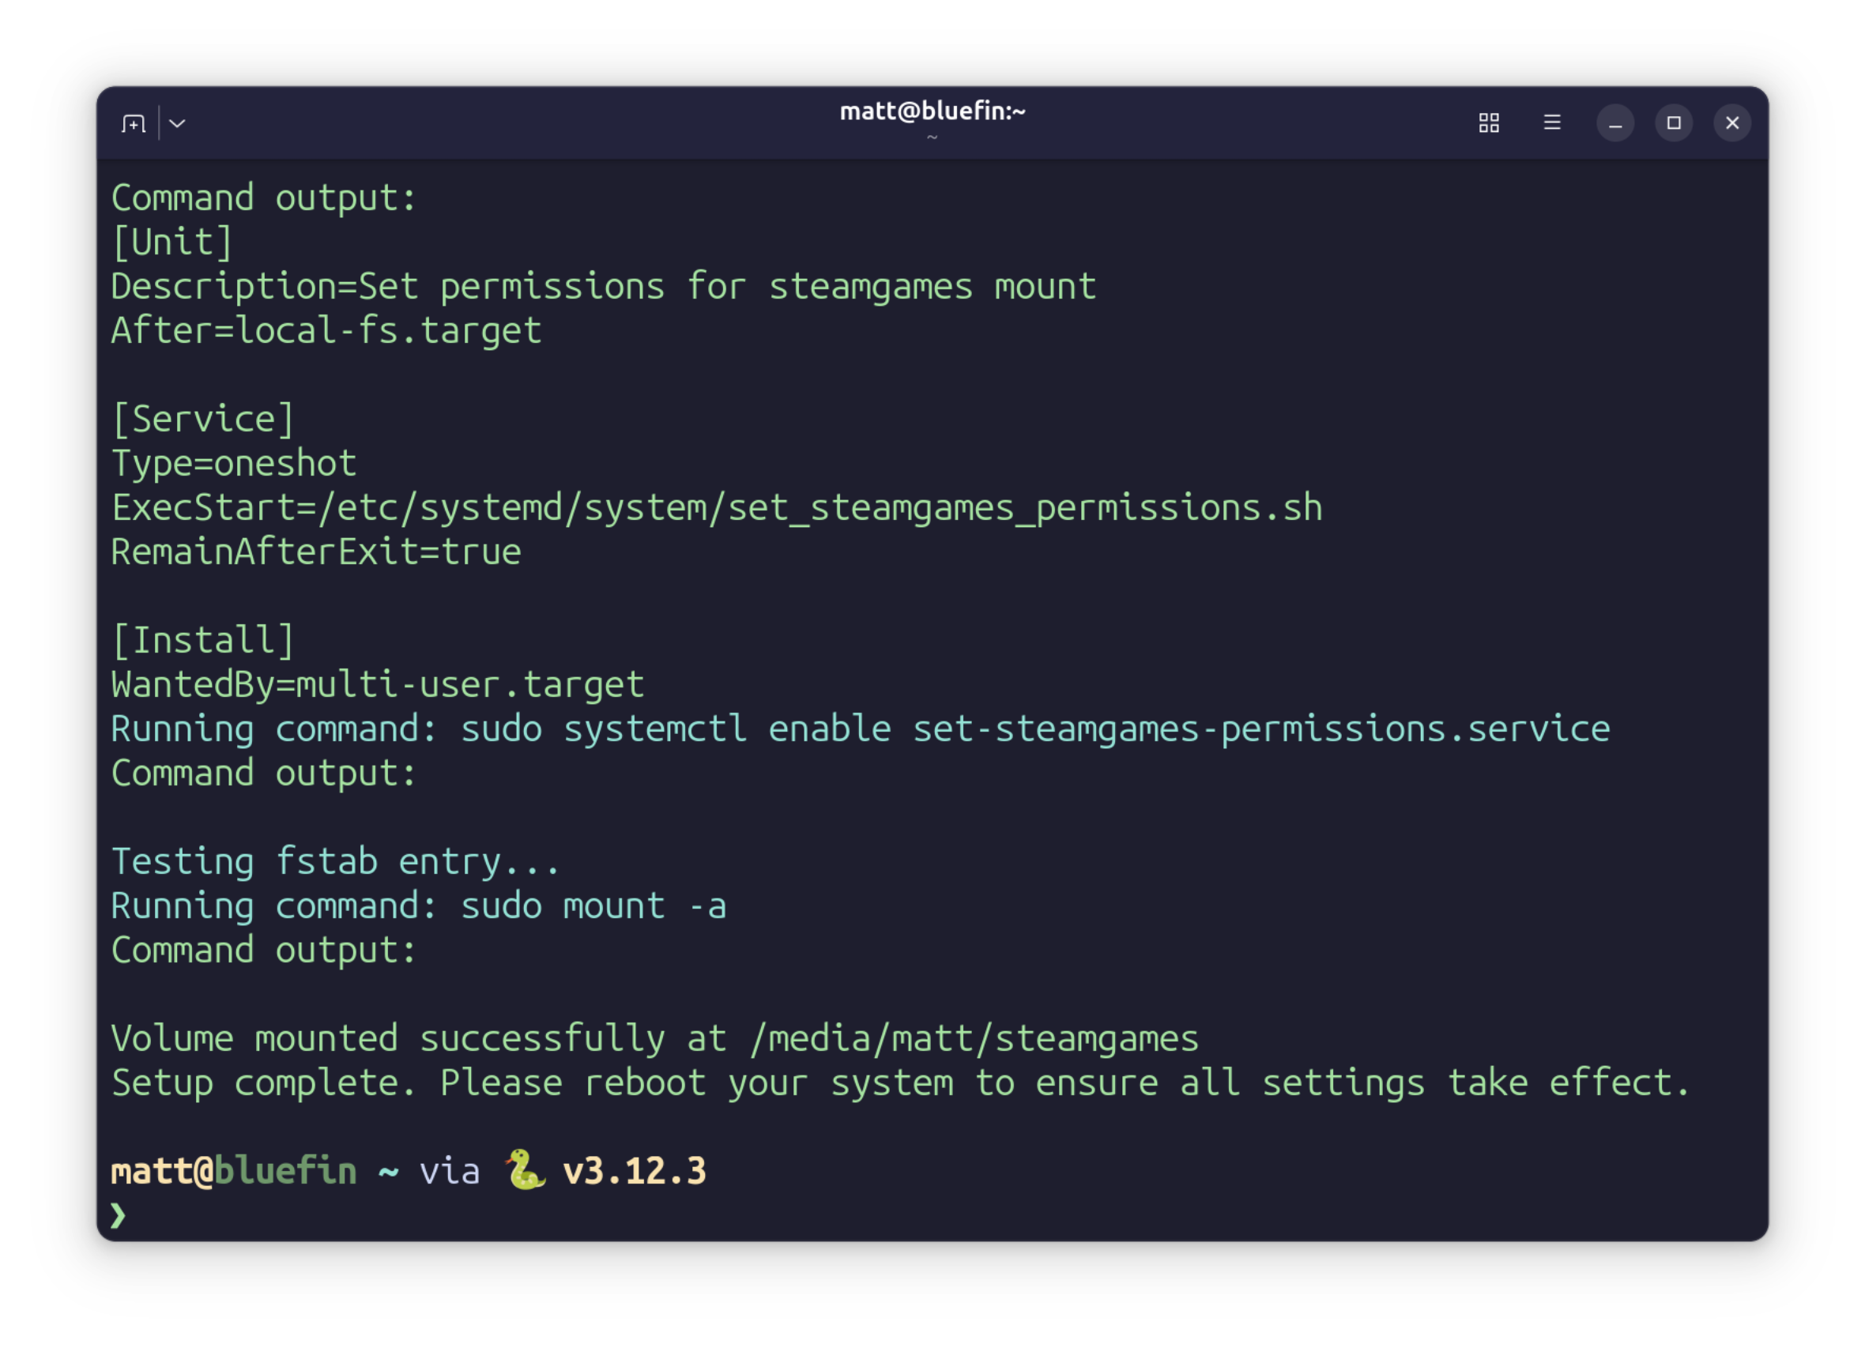Click the [Service] section header
Viewport: 1865px width, 1348px height.
click(x=203, y=420)
